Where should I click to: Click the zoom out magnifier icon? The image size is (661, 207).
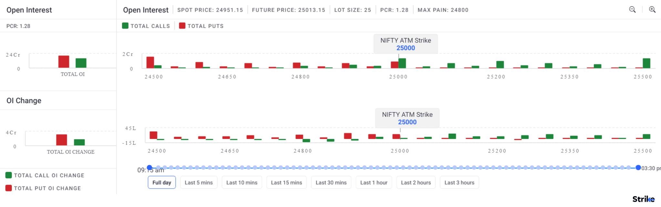(632, 10)
